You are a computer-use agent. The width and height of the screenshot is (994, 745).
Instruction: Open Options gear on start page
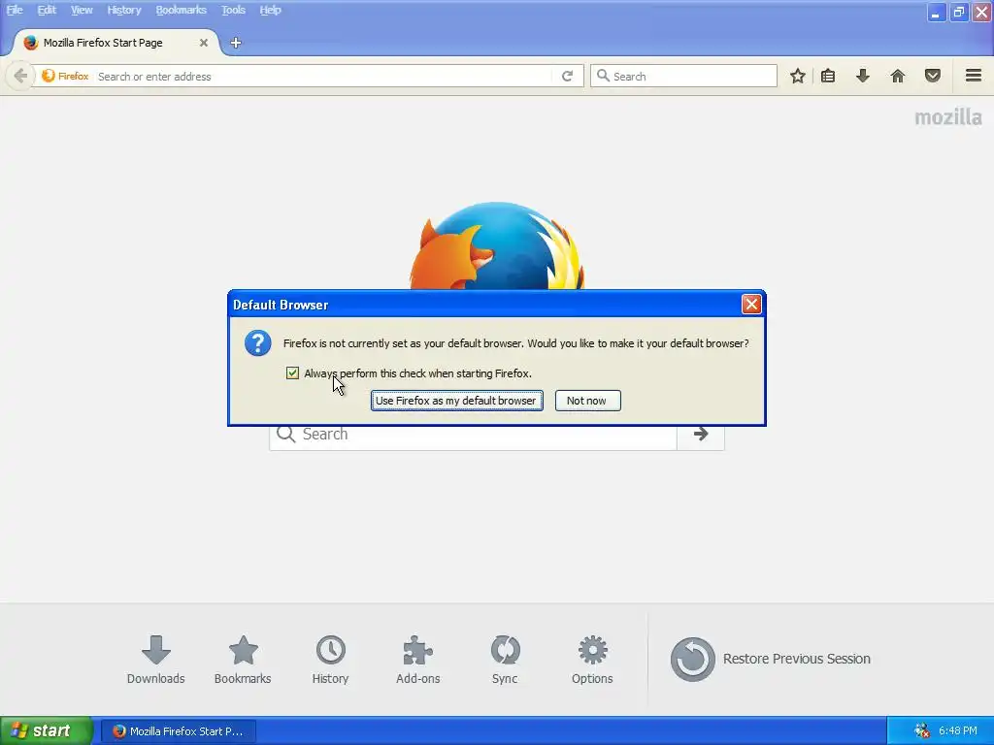(592, 660)
